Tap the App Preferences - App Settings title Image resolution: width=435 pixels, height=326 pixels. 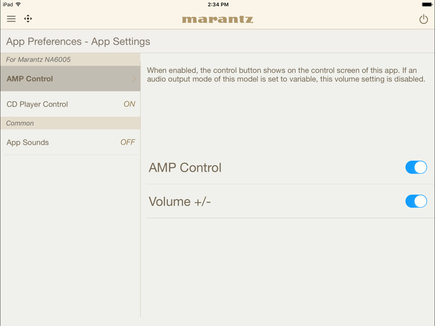(x=78, y=42)
